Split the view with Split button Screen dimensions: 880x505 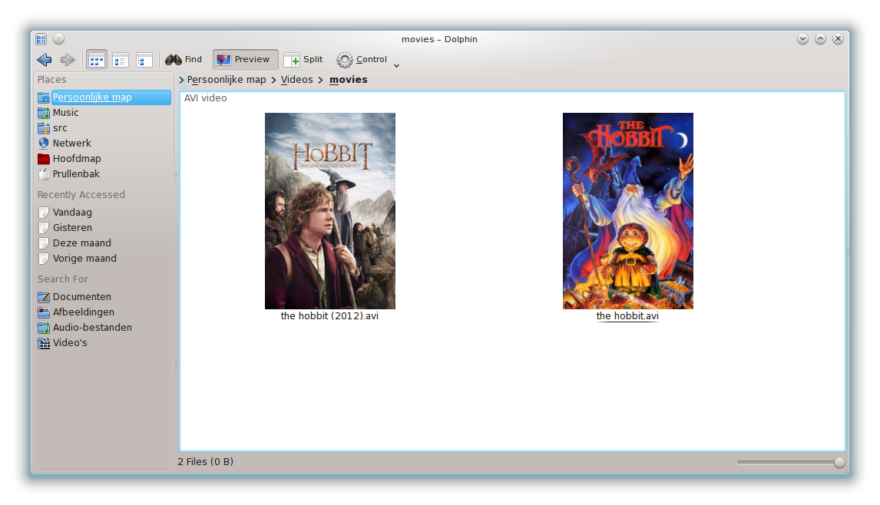coord(303,59)
